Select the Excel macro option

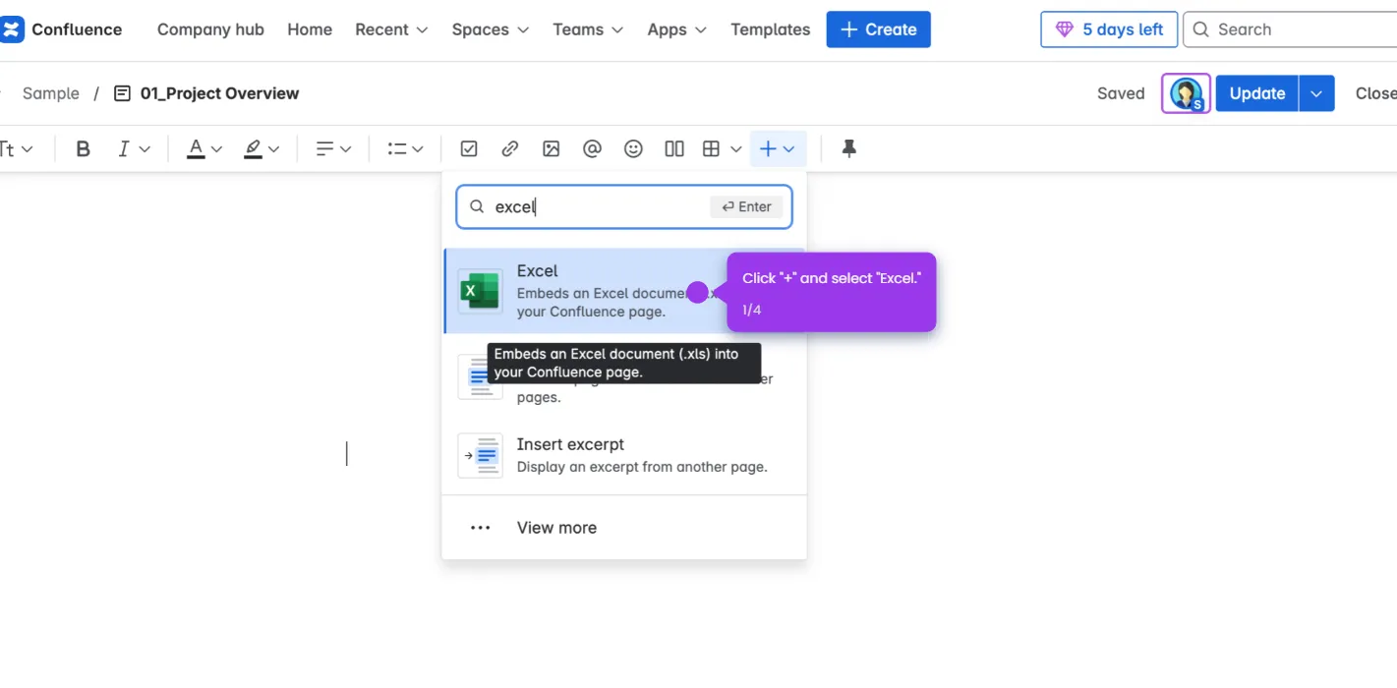tap(625, 291)
